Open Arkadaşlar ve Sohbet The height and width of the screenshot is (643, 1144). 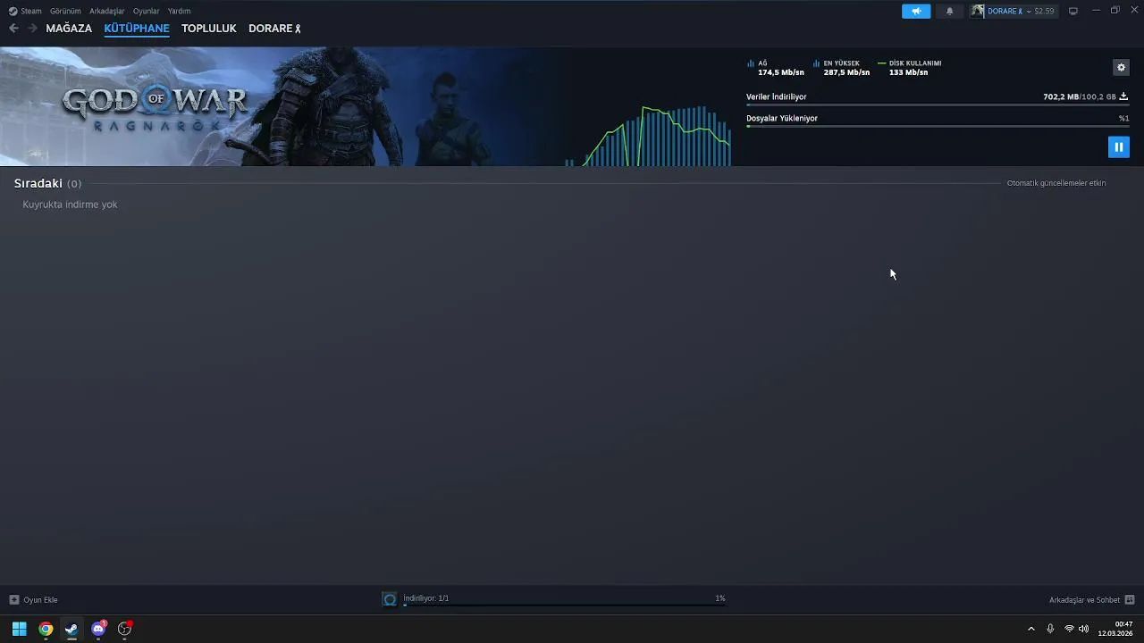[x=1092, y=599]
